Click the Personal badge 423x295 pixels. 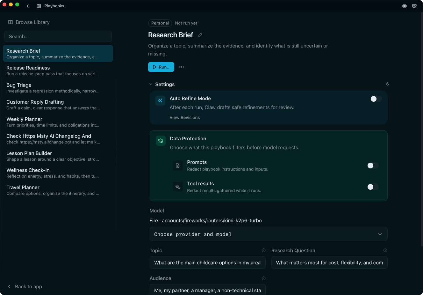(160, 23)
